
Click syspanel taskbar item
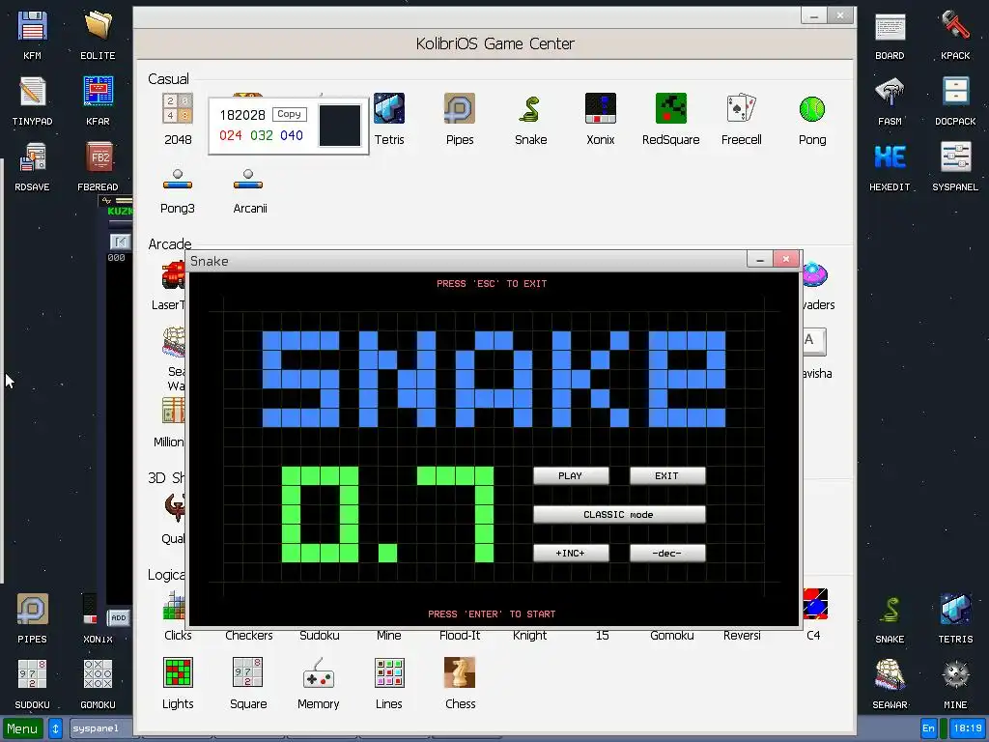[x=100, y=728]
